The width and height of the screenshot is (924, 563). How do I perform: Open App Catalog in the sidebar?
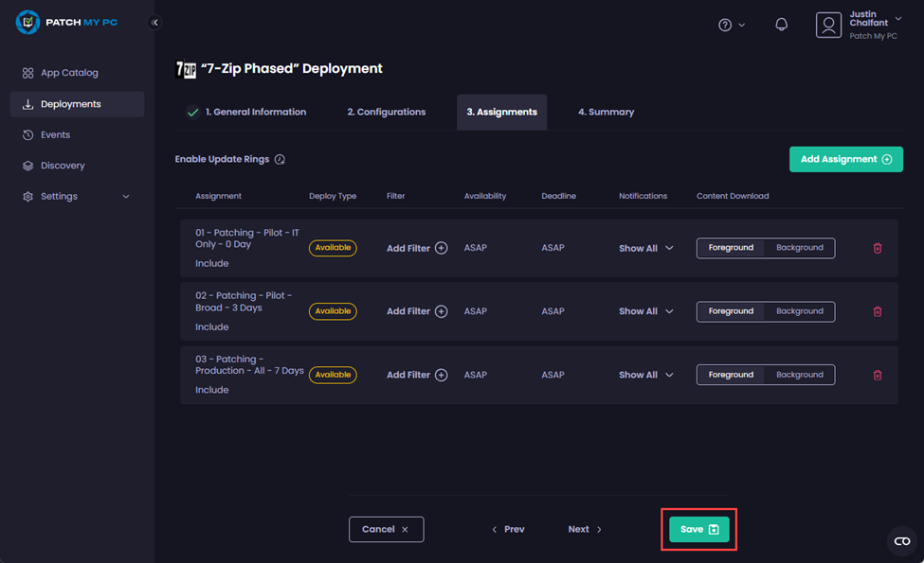[x=69, y=73]
